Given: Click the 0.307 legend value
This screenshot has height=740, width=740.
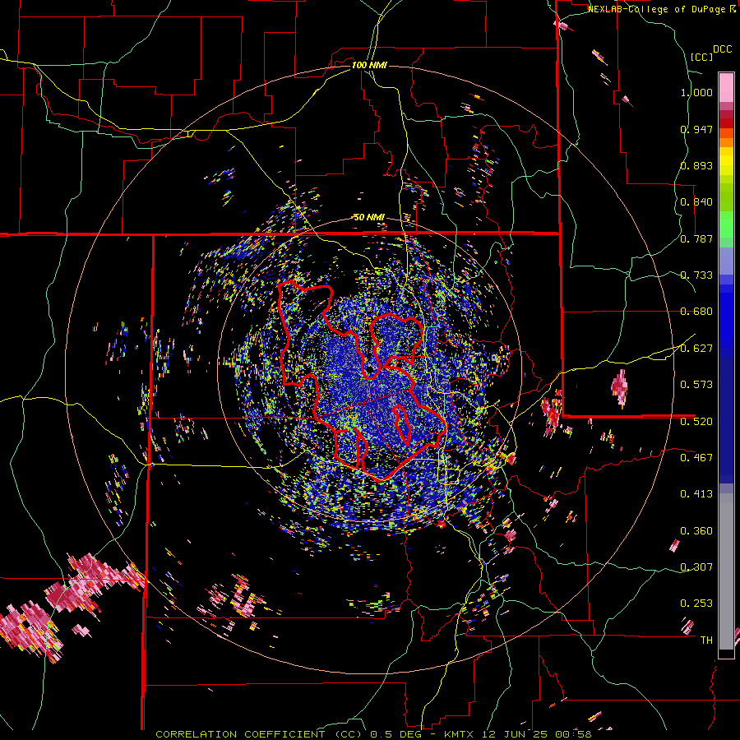Looking at the screenshot, I should point(696,567).
